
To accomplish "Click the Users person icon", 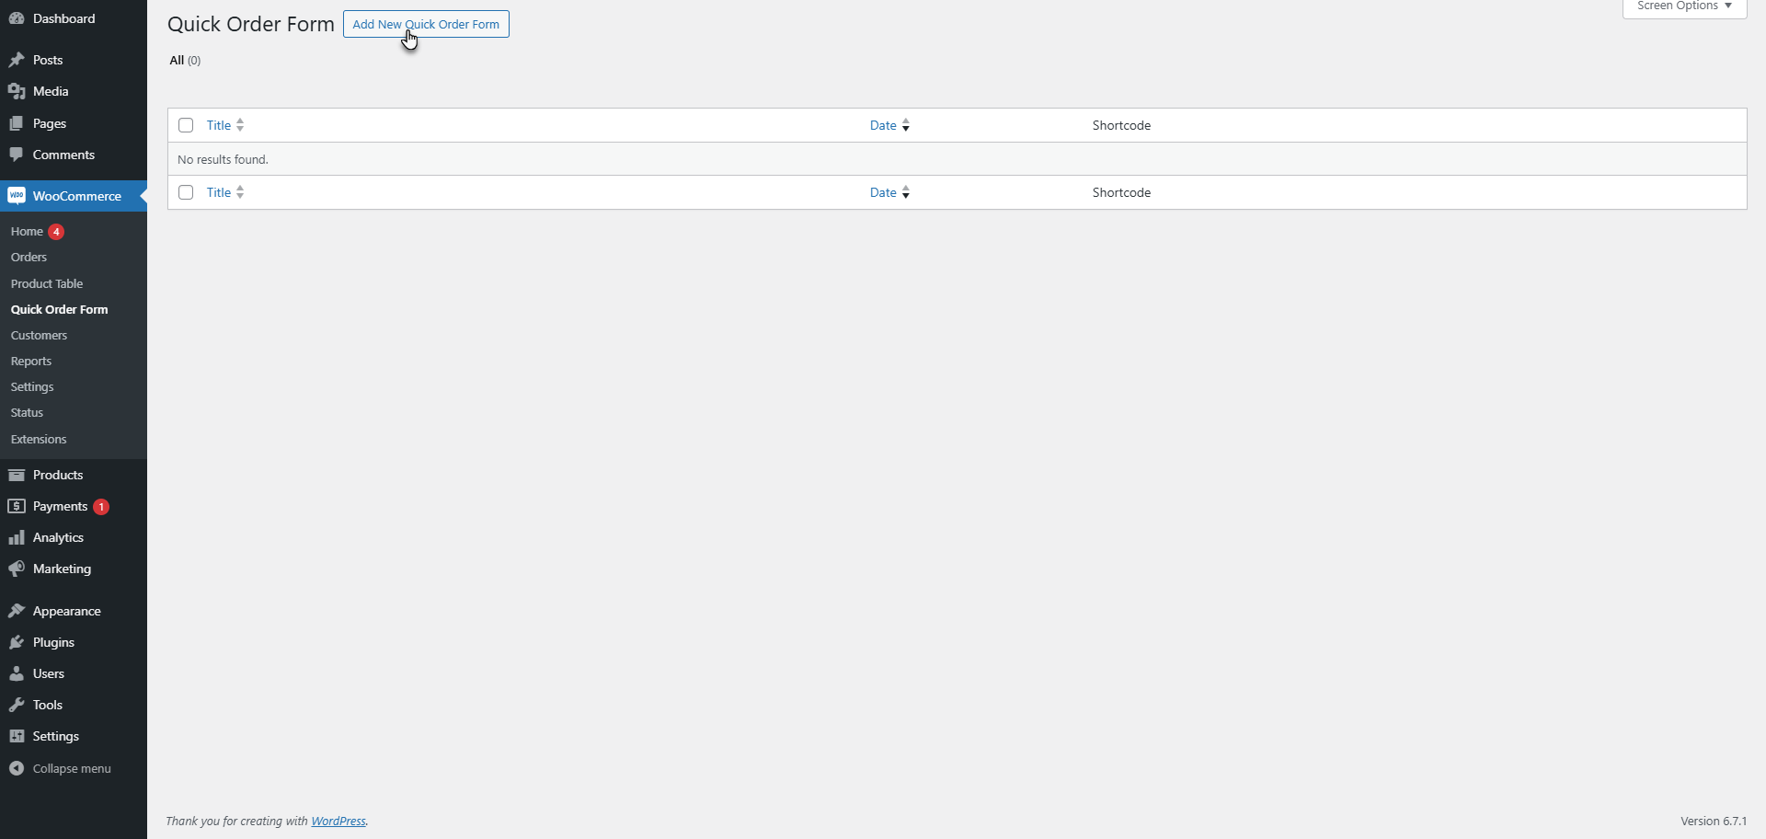I will 17,673.
